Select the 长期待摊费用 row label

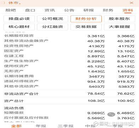(19, 76)
